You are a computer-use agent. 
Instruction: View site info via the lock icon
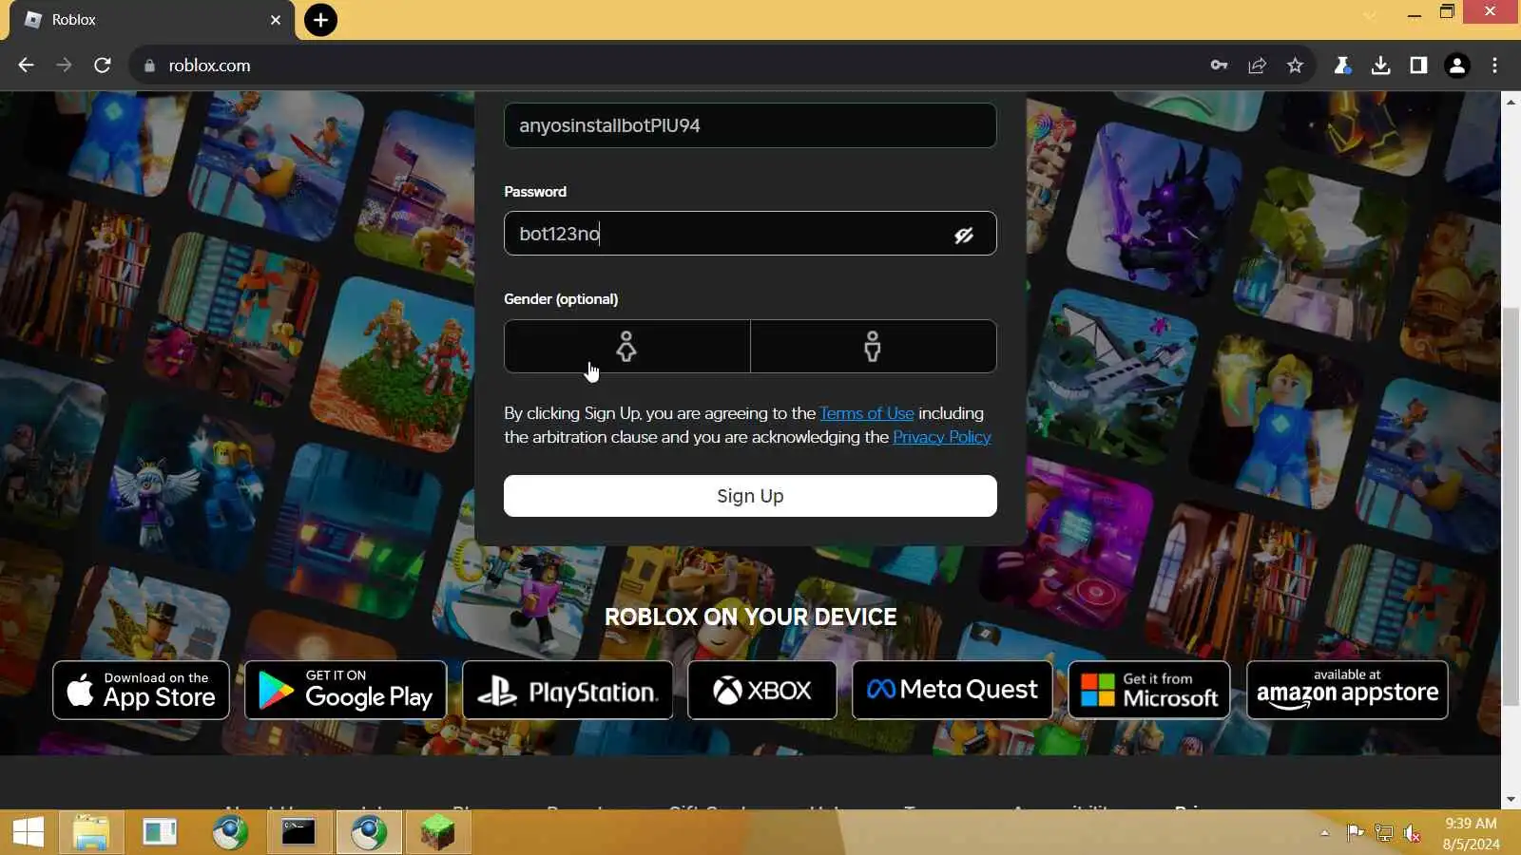148,66
